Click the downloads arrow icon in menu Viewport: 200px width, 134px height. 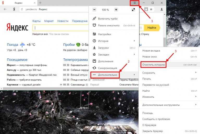(x=94, y=48)
